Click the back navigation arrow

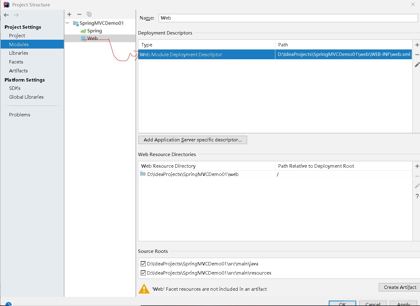pos(6,15)
